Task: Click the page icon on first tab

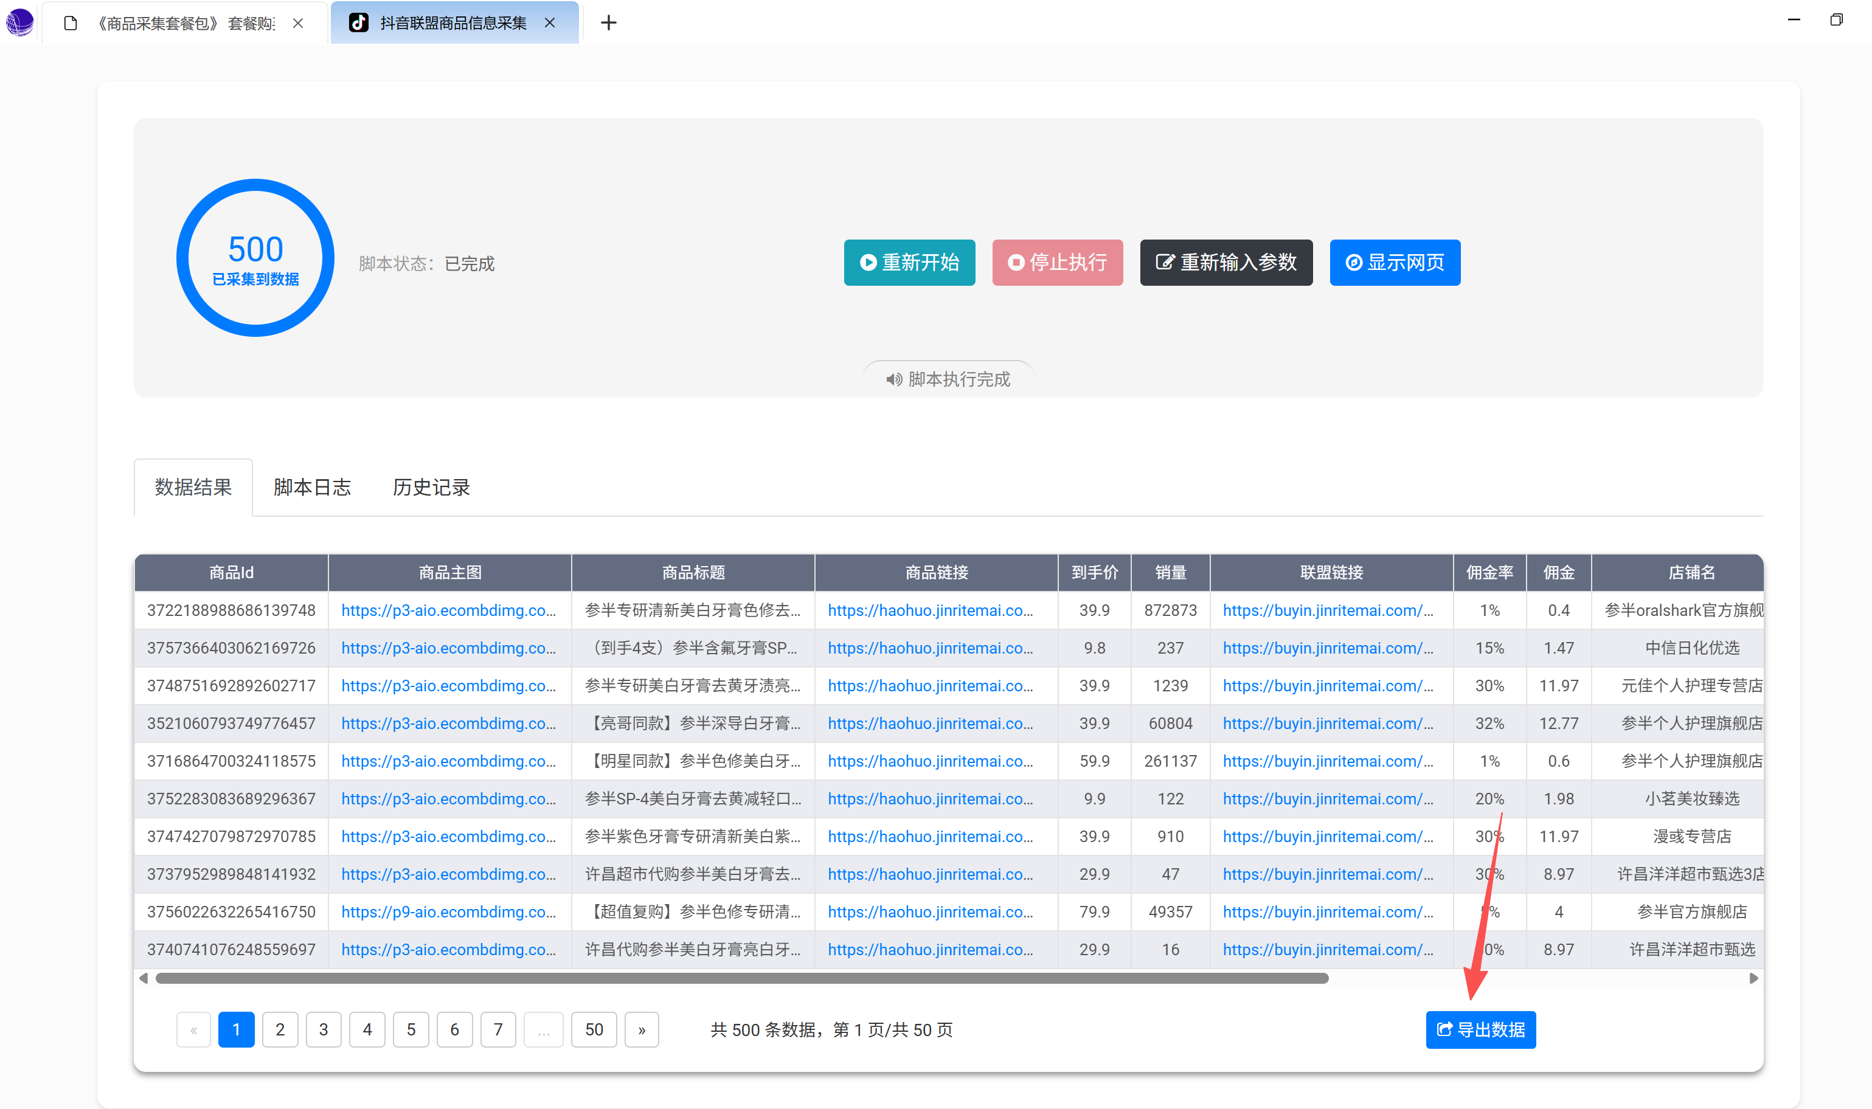Action: [71, 23]
